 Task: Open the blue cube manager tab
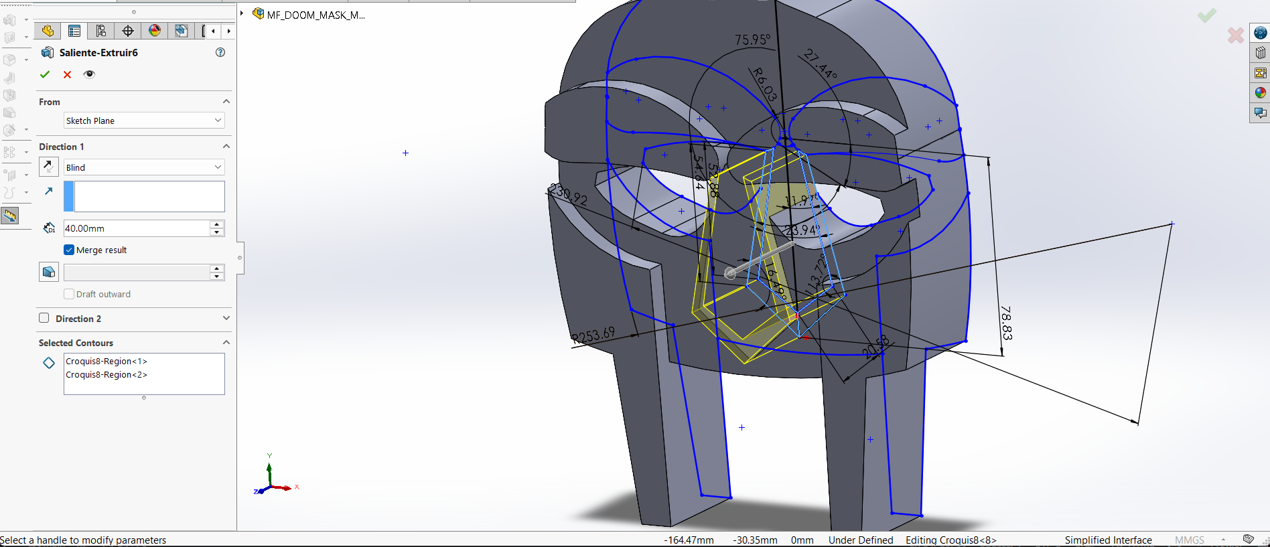181,31
